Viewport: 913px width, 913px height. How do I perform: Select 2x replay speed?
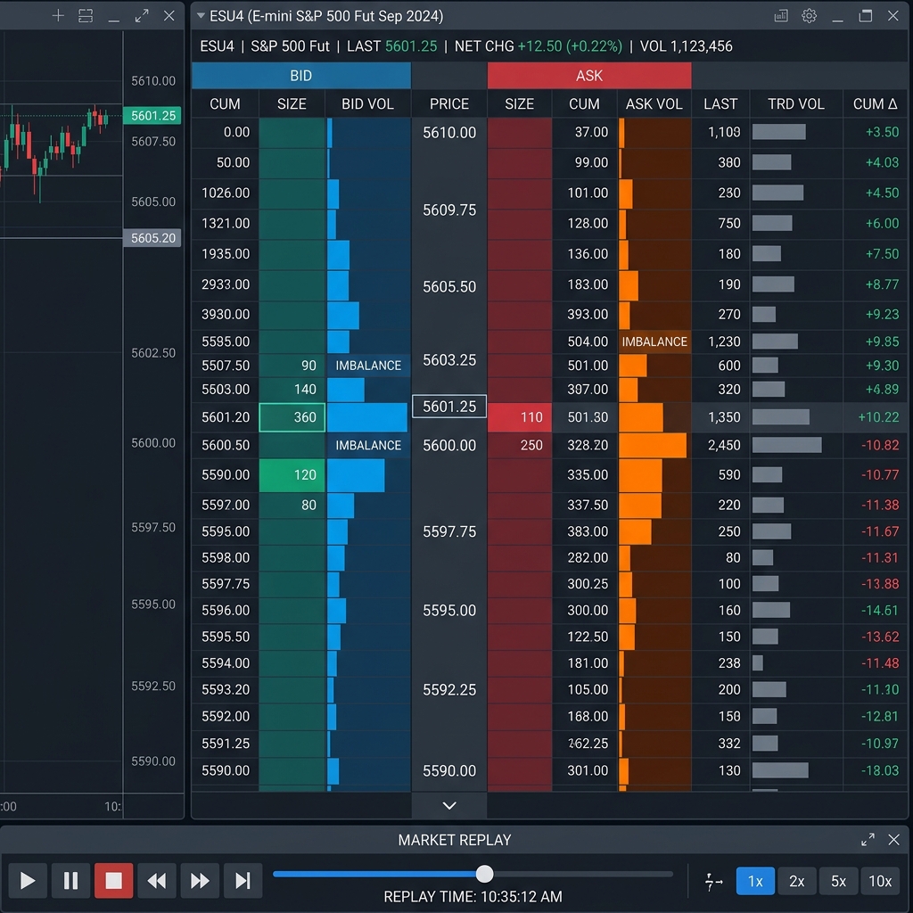tap(796, 881)
